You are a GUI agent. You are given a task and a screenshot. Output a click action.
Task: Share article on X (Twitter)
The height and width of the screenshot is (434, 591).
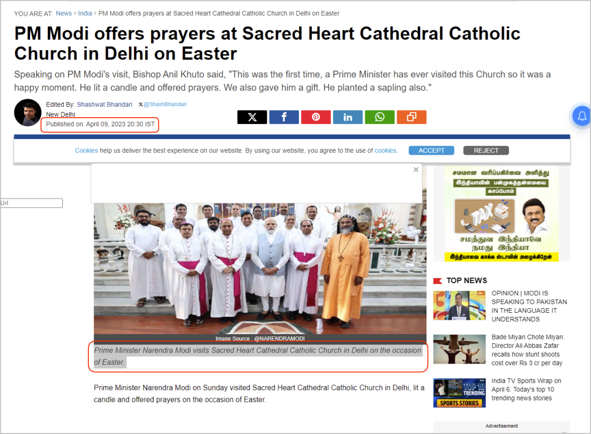point(252,117)
